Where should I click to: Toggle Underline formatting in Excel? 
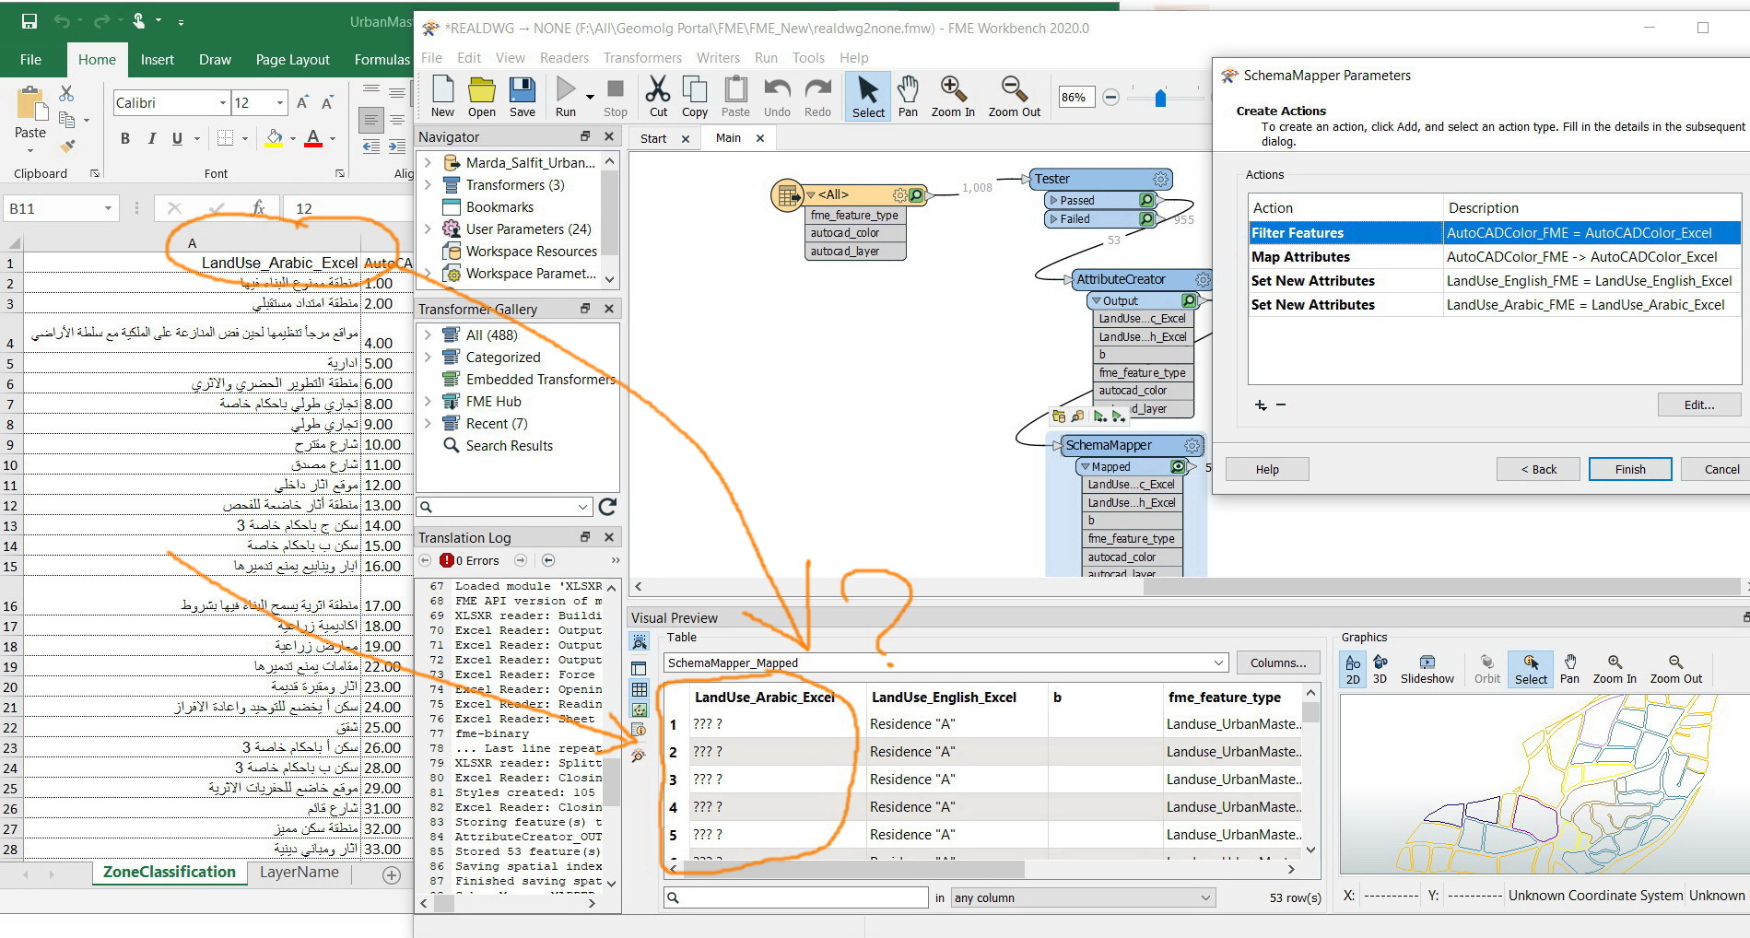[177, 138]
